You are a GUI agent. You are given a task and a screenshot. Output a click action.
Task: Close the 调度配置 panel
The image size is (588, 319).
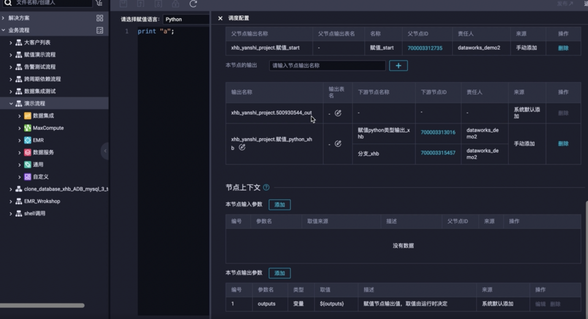220,19
